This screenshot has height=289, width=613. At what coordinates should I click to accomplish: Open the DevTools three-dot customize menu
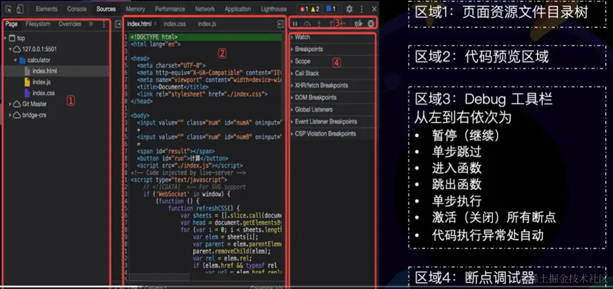click(x=362, y=9)
